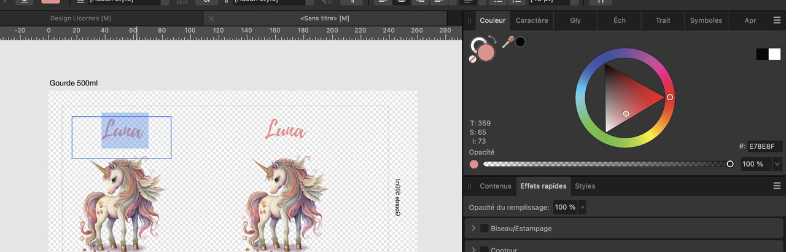Select the rotated Gourde 500ml text
786x252 pixels.
(x=397, y=197)
